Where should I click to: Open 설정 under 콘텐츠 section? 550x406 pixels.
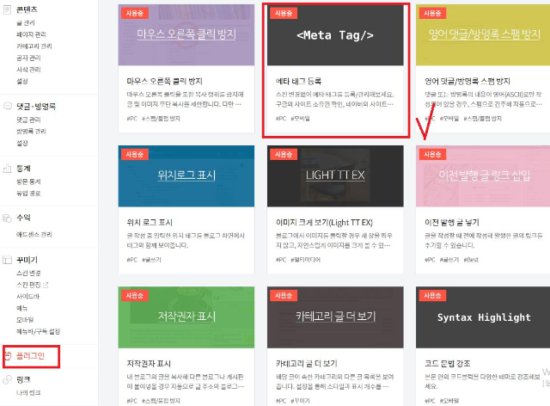click(x=22, y=81)
